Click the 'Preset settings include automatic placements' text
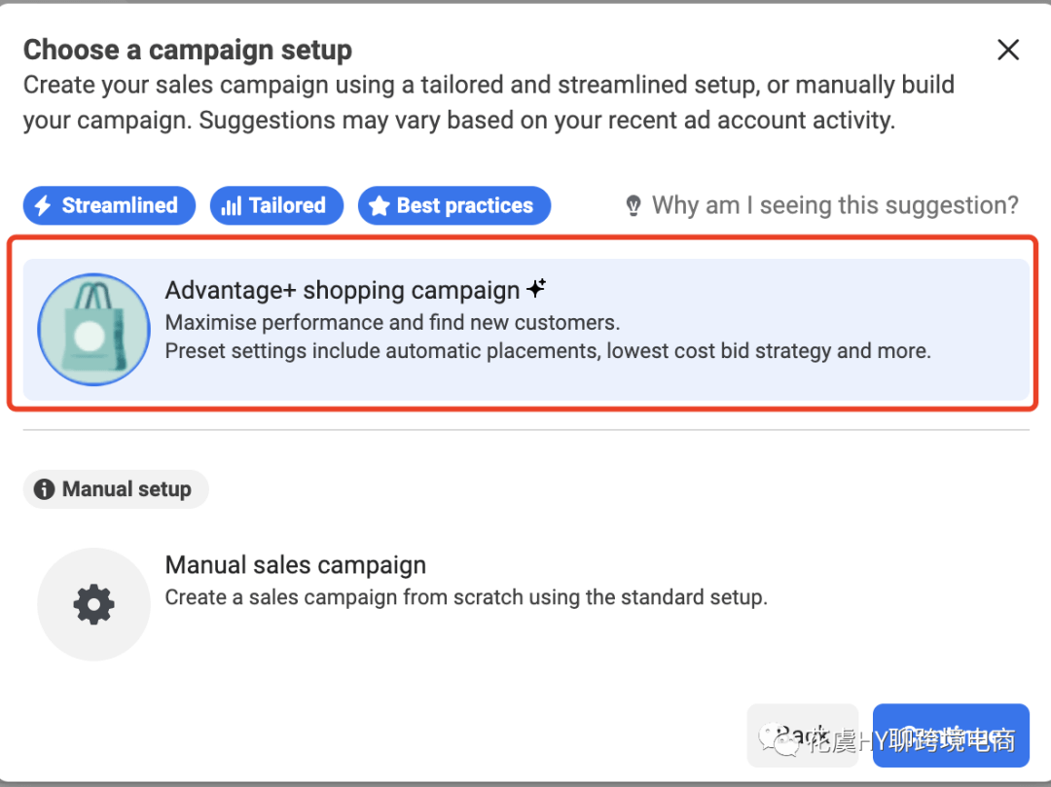This screenshot has height=787, width=1051. tap(548, 351)
